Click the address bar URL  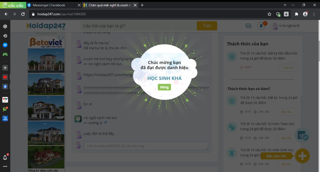[62, 14]
